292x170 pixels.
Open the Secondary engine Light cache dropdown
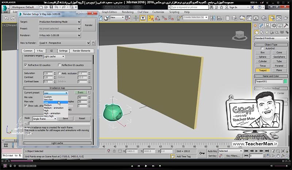(54, 56)
